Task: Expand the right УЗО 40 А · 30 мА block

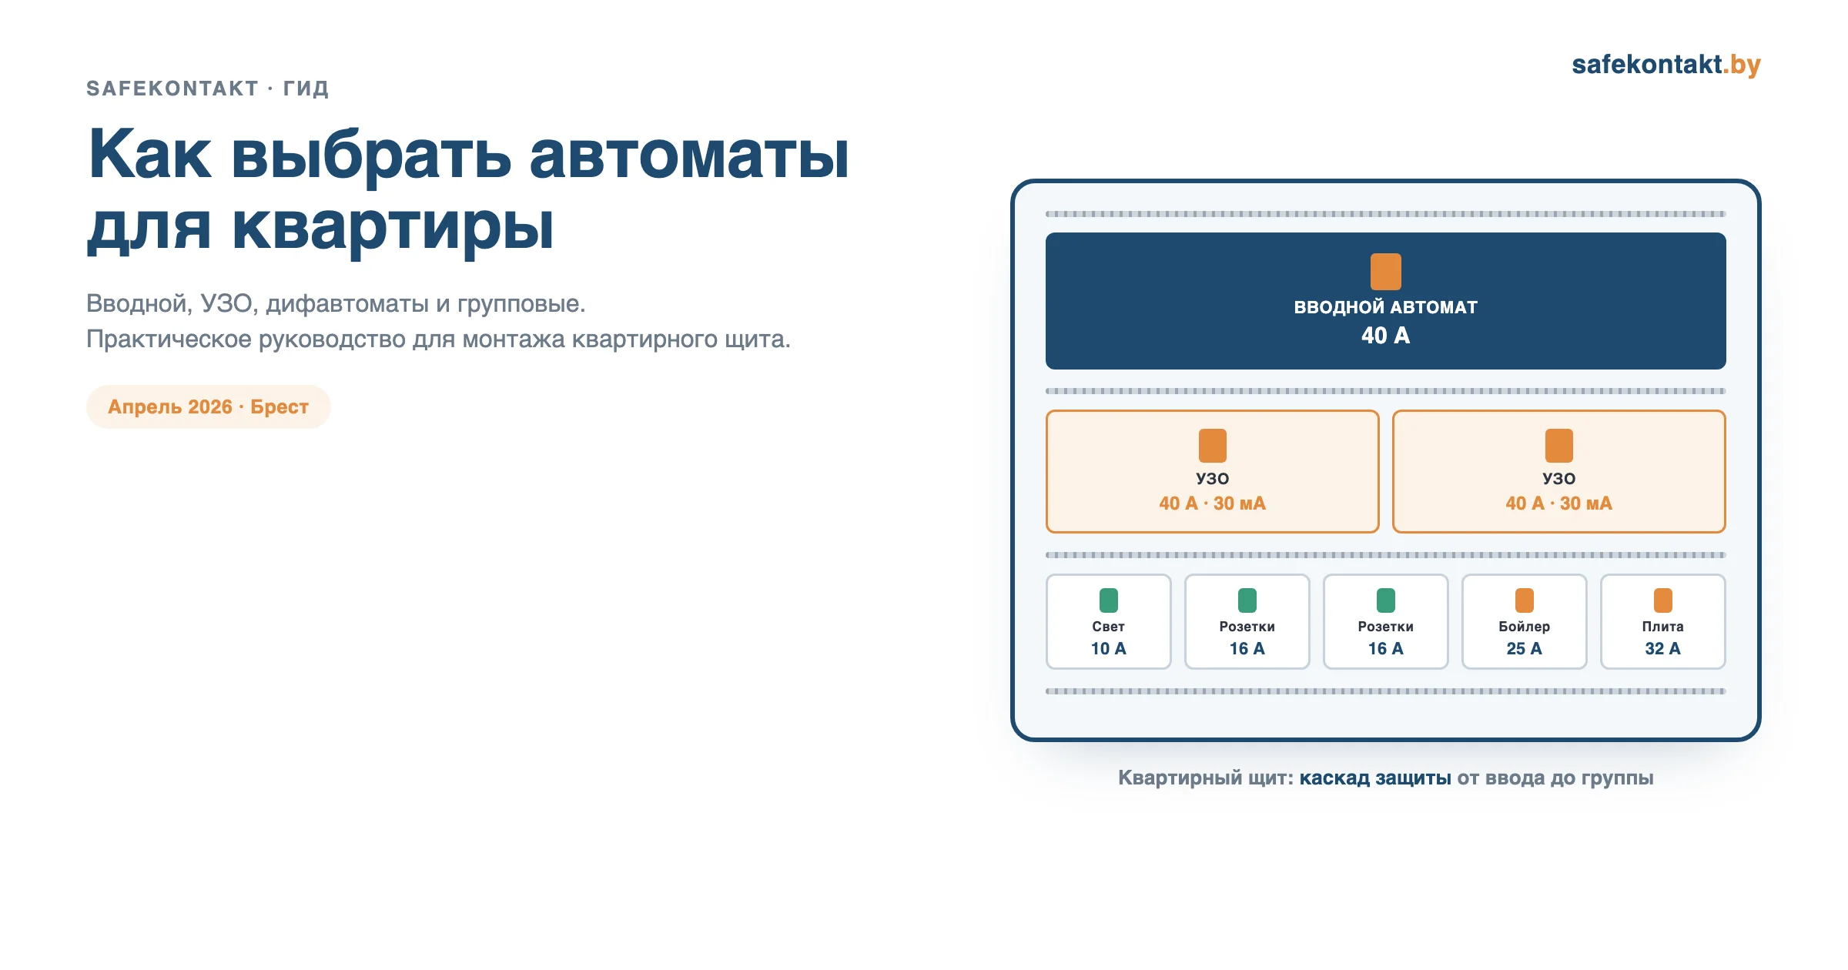Action: (x=1558, y=472)
